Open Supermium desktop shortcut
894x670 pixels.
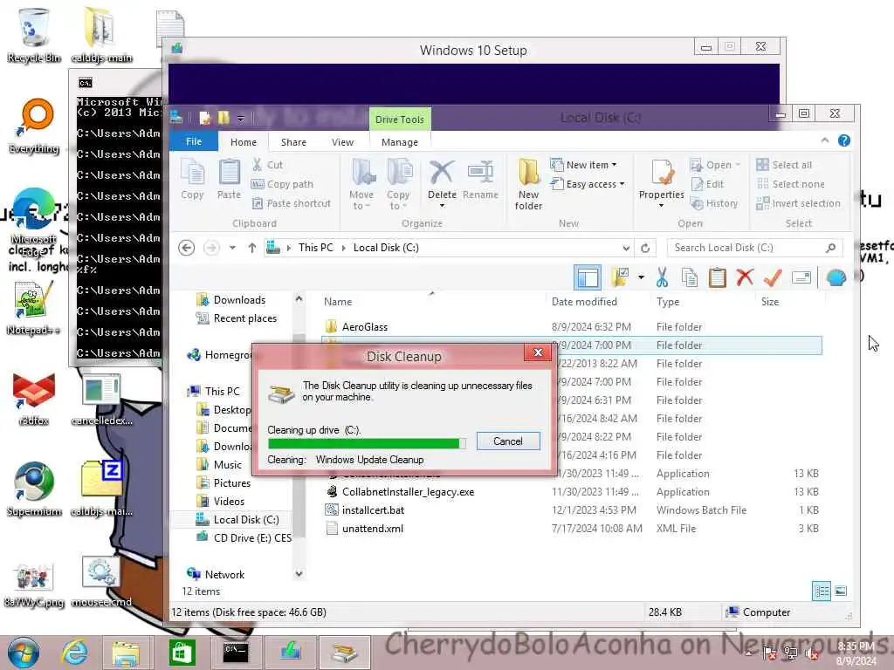click(34, 489)
